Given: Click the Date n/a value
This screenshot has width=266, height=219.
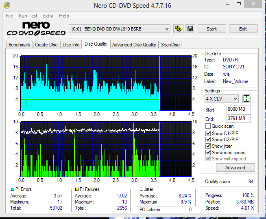Looking at the screenshot, I should pyautogui.click(x=226, y=74).
